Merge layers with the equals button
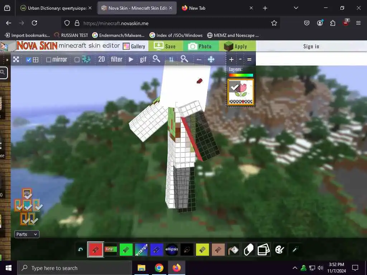Viewport: 367px width, 275px height. pyautogui.click(x=249, y=60)
